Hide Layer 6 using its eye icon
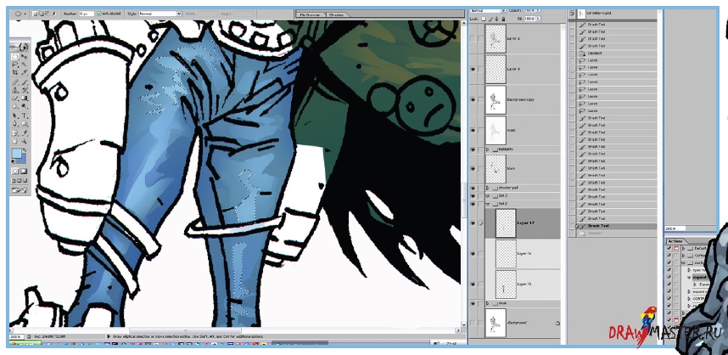This screenshot has width=728, height=355. [x=473, y=69]
